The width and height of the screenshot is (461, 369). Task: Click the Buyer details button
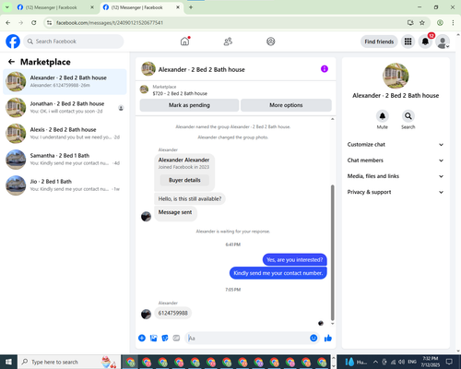(184, 180)
